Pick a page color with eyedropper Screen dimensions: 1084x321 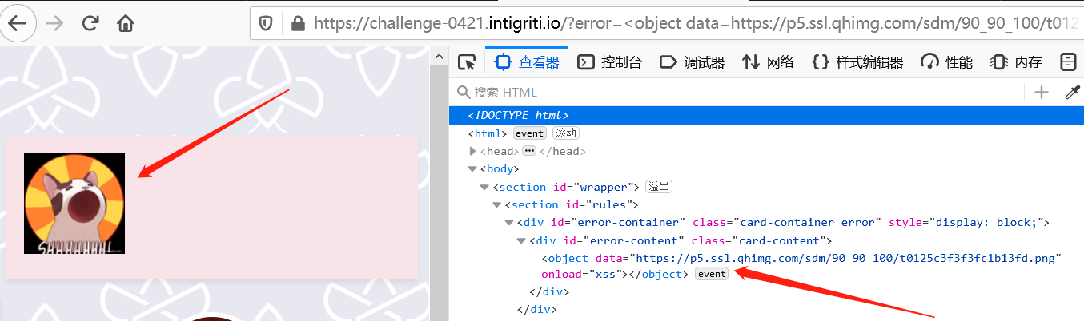[1072, 93]
